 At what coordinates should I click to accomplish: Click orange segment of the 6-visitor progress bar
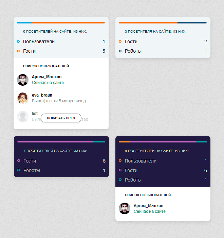point(68,23)
